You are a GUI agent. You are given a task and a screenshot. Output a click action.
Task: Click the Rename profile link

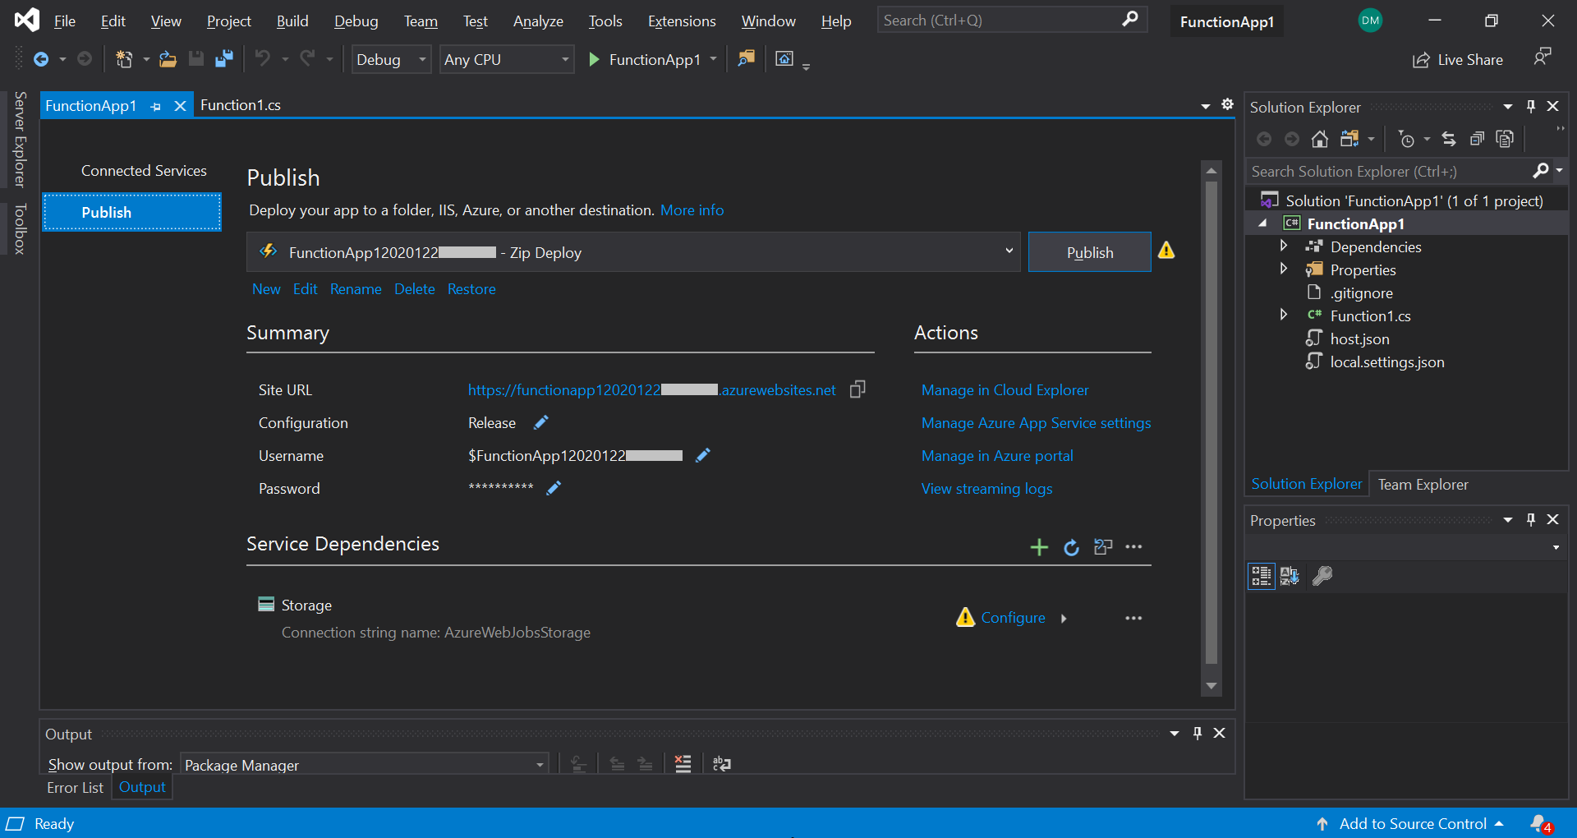pos(356,289)
